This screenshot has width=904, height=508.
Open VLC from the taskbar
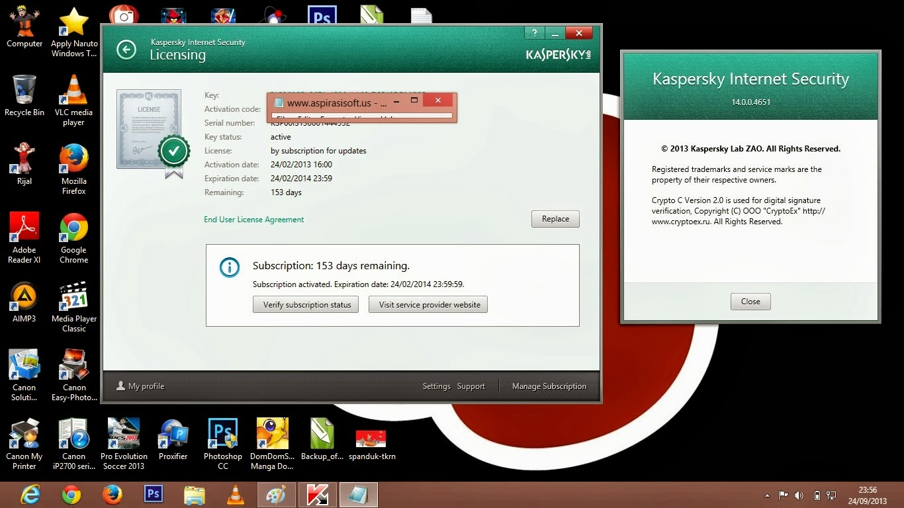(x=235, y=494)
